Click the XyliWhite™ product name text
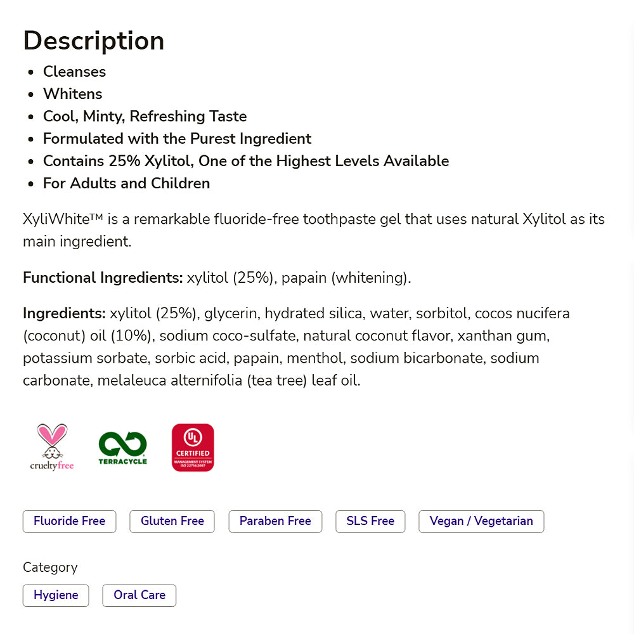 (63, 219)
